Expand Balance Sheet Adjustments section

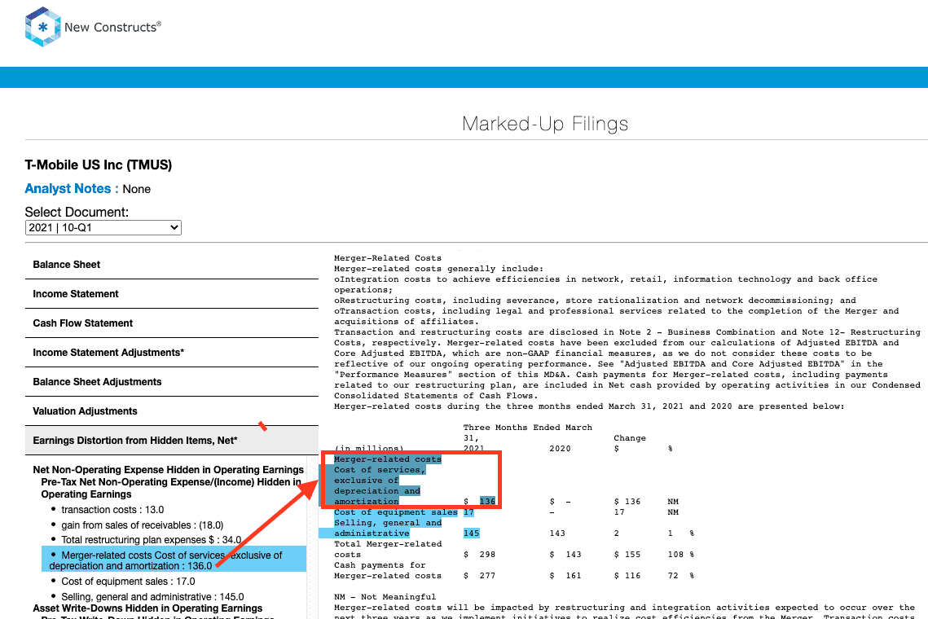tap(172, 382)
